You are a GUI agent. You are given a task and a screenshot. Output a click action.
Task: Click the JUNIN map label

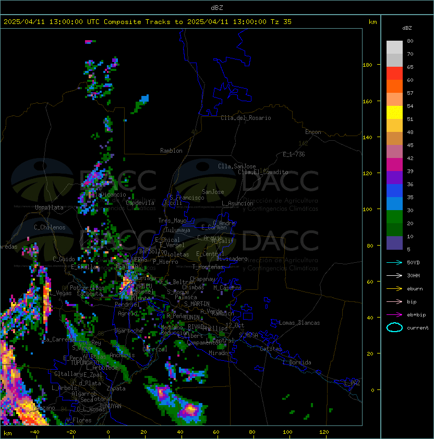click(x=191, y=318)
